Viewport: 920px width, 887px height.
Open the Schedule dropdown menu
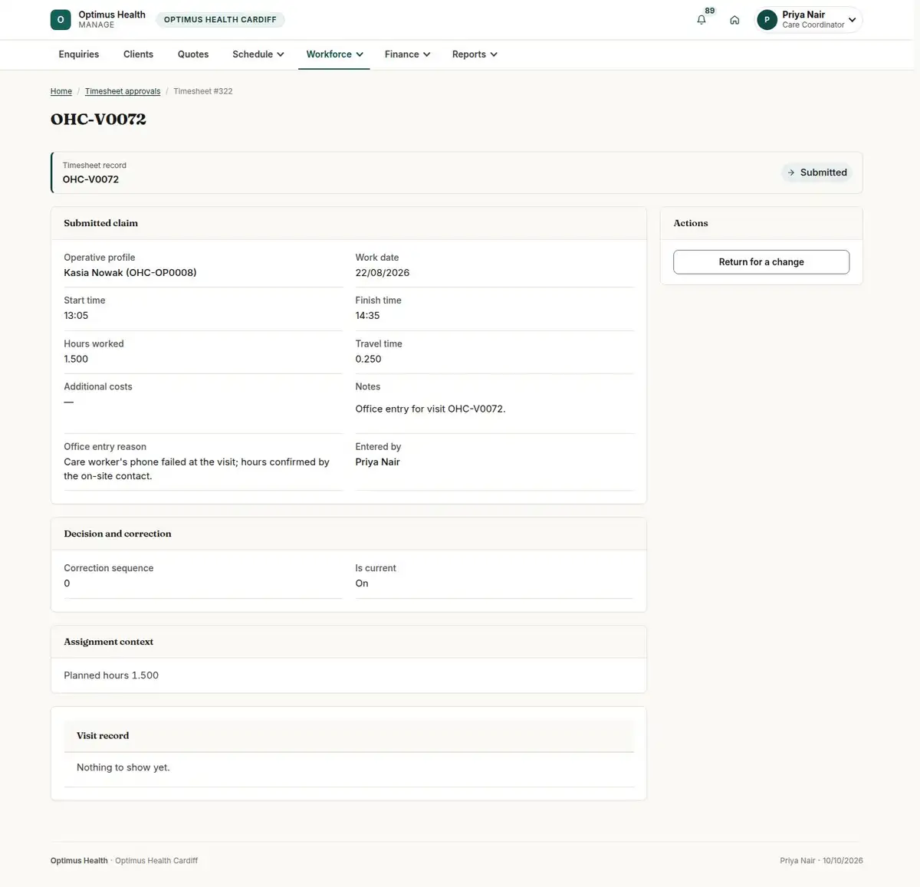pos(258,54)
